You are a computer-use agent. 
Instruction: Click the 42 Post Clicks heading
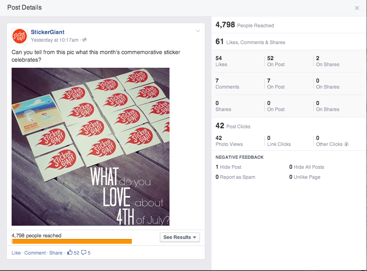(x=233, y=126)
